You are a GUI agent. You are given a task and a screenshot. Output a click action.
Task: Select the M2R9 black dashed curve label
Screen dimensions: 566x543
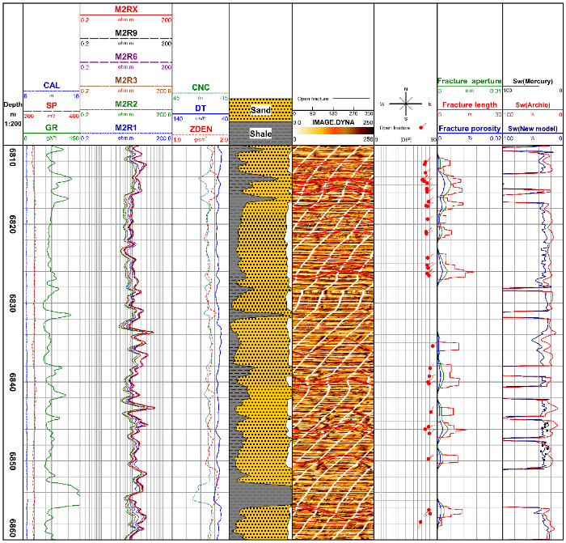point(125,33)
